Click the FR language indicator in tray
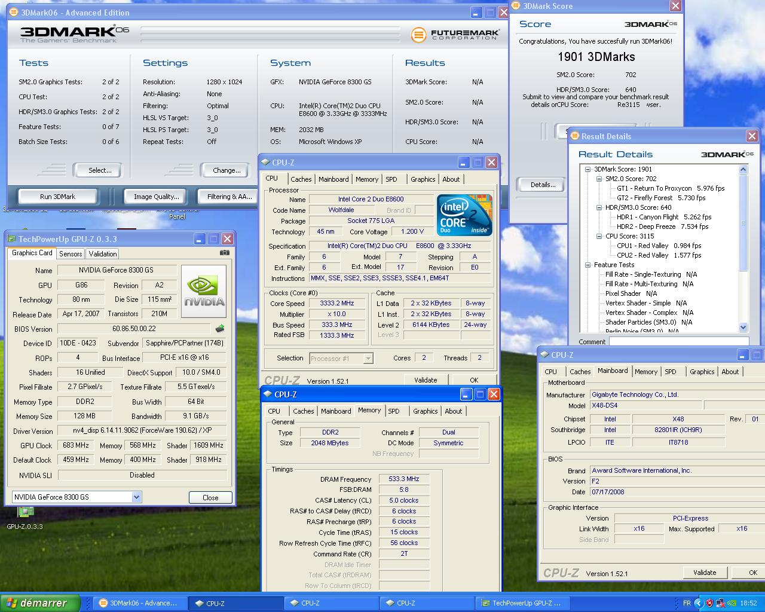Viewport: 765px width, 612px height. tap(687, 603)
